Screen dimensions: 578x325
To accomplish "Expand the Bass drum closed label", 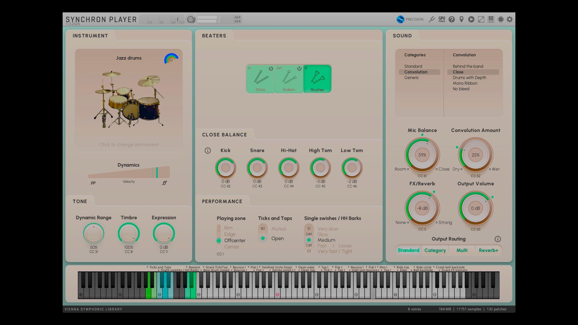I will [x=215, y=270].
